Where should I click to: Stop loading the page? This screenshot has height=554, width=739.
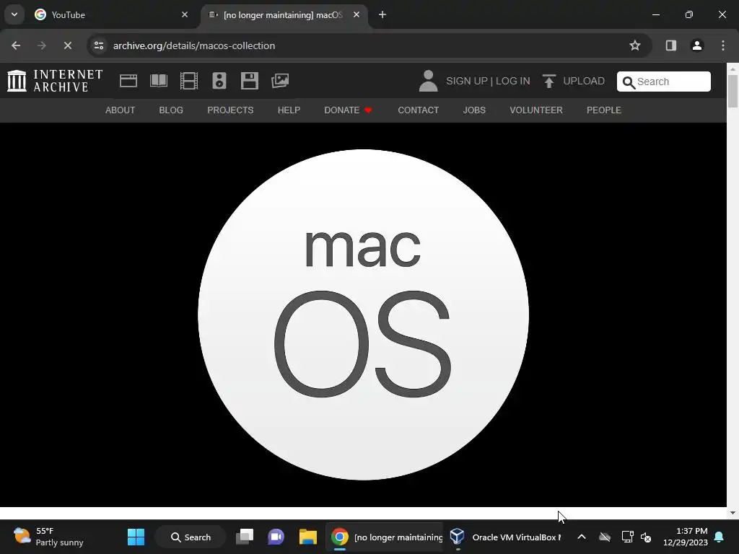67,45
